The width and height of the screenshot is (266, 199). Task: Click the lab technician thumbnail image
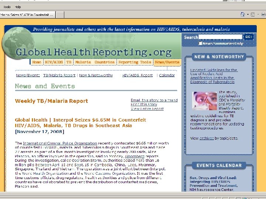coord(204,101)
